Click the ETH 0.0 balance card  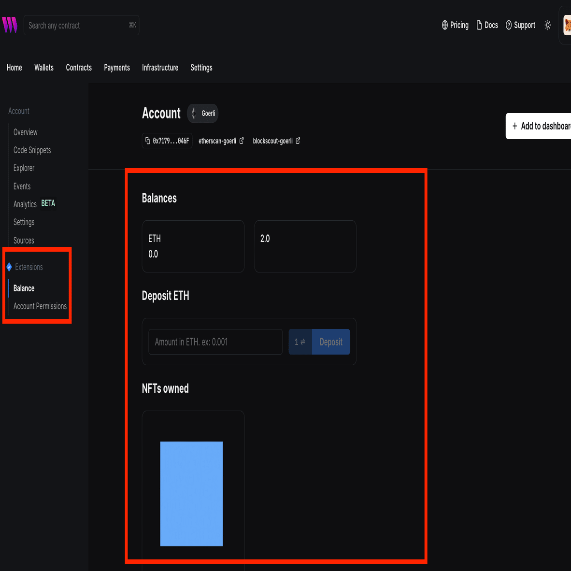pyautogui.click(x=193, y=246)
